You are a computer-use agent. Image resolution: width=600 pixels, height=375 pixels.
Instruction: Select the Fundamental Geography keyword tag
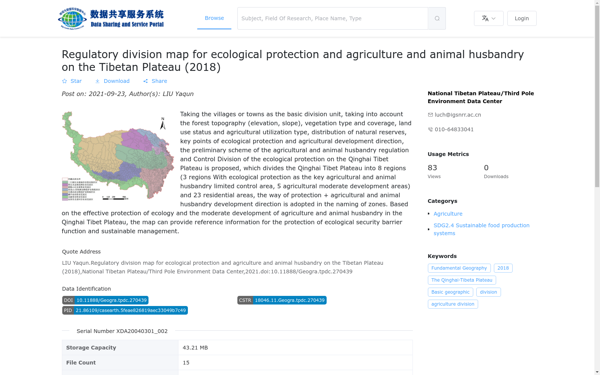(459, 268)
